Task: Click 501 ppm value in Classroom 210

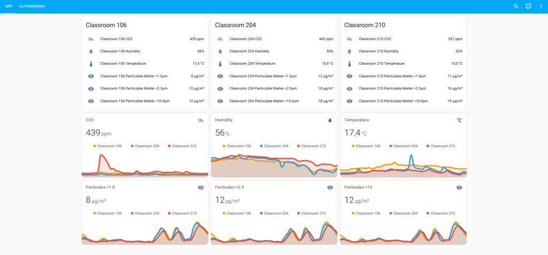Action: pyautogui.click(x=455, y=39)
